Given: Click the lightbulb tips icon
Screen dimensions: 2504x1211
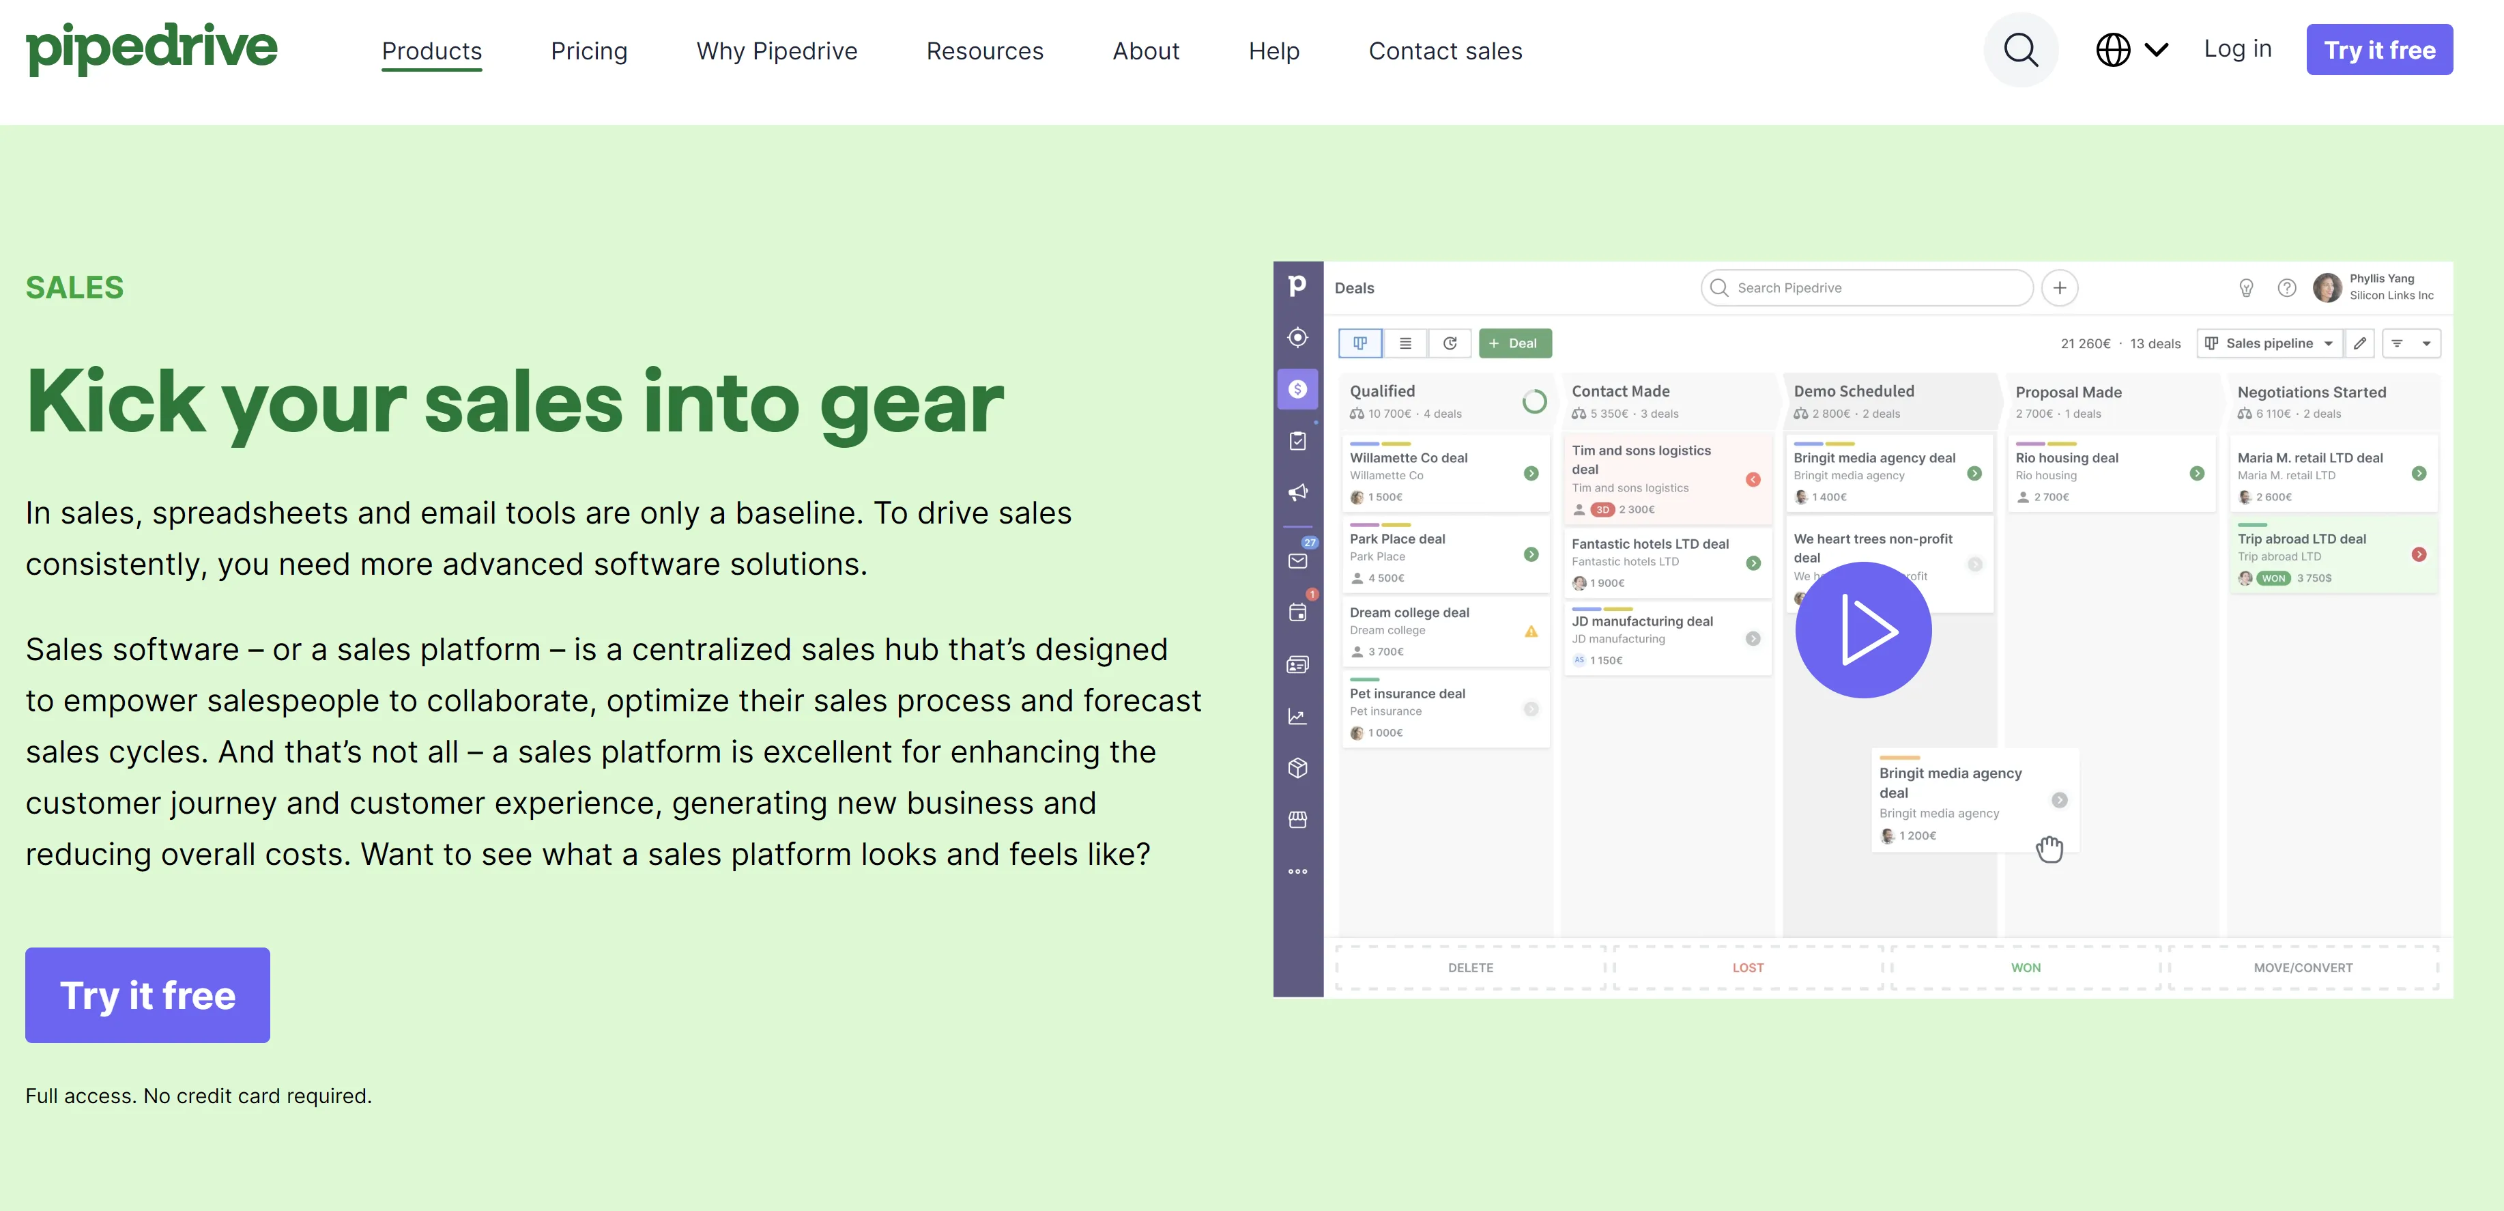Looking at the screenshot, I should pyautogui.click(x=2245, y=287).
